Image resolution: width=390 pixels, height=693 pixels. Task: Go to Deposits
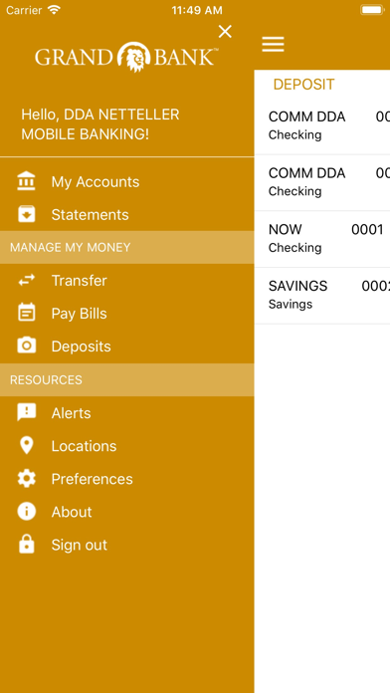coord(81,346)
